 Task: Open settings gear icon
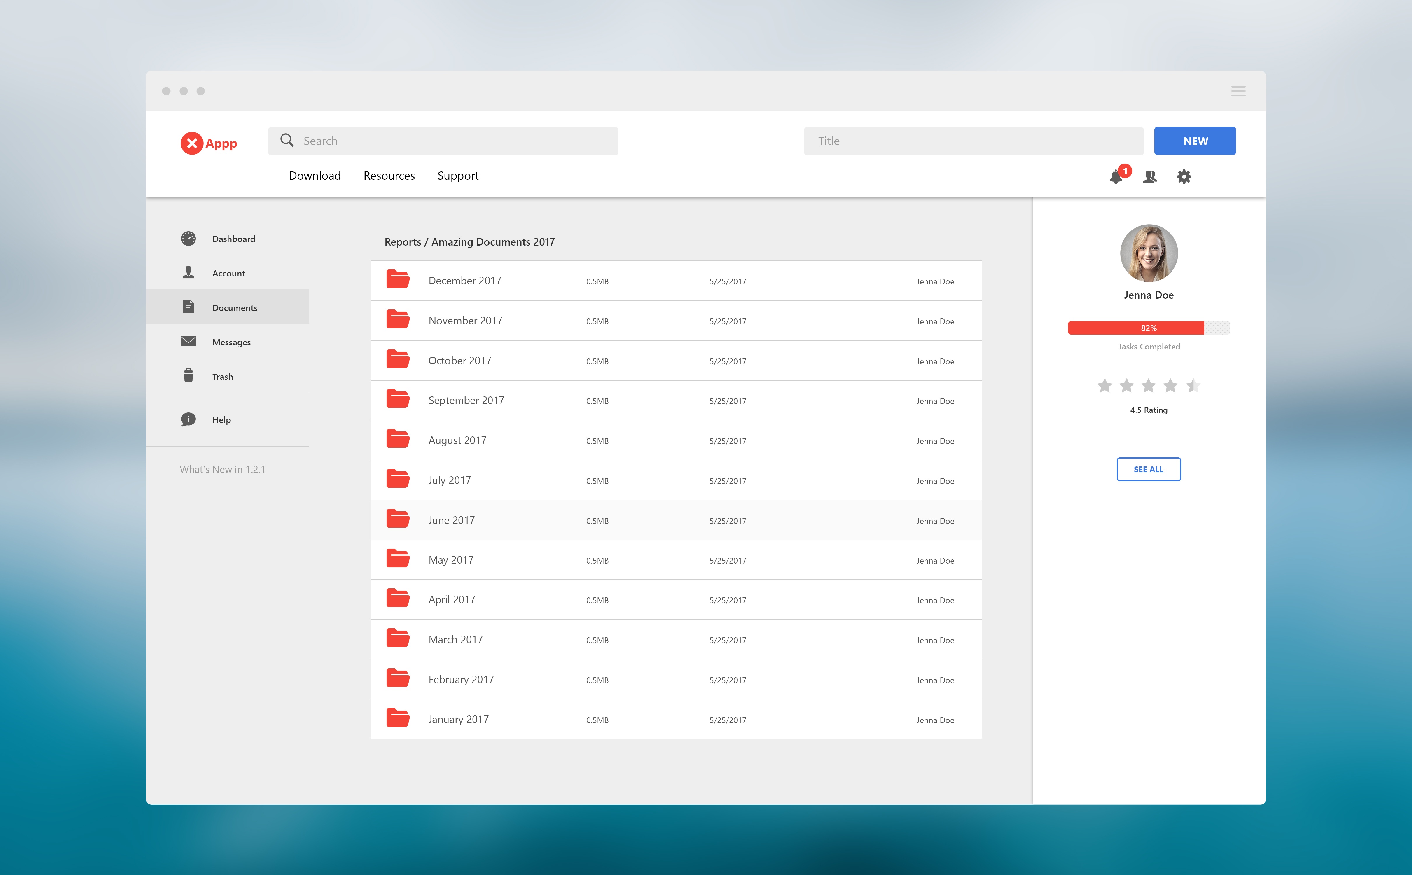coord(1184,177)
